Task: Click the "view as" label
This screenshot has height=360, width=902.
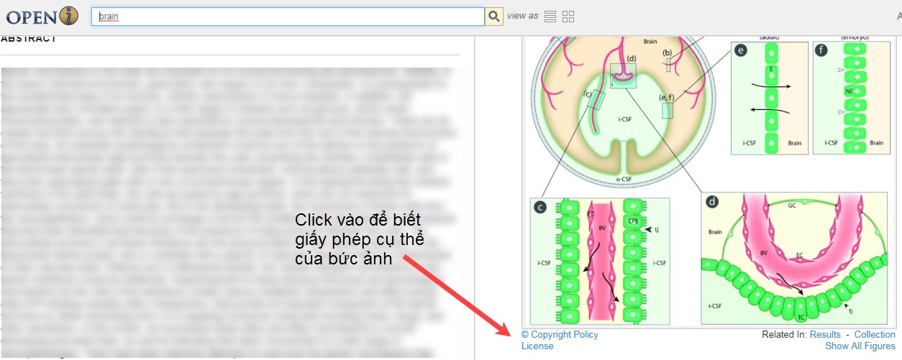Action: coord(522,17)
